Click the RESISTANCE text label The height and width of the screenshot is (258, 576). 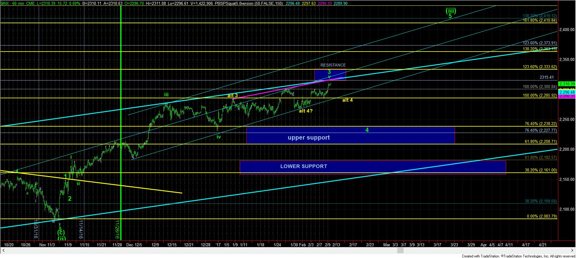(333, 65)
